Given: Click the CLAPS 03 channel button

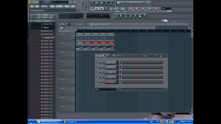Looking at the screenshot, I should [110, 68].
